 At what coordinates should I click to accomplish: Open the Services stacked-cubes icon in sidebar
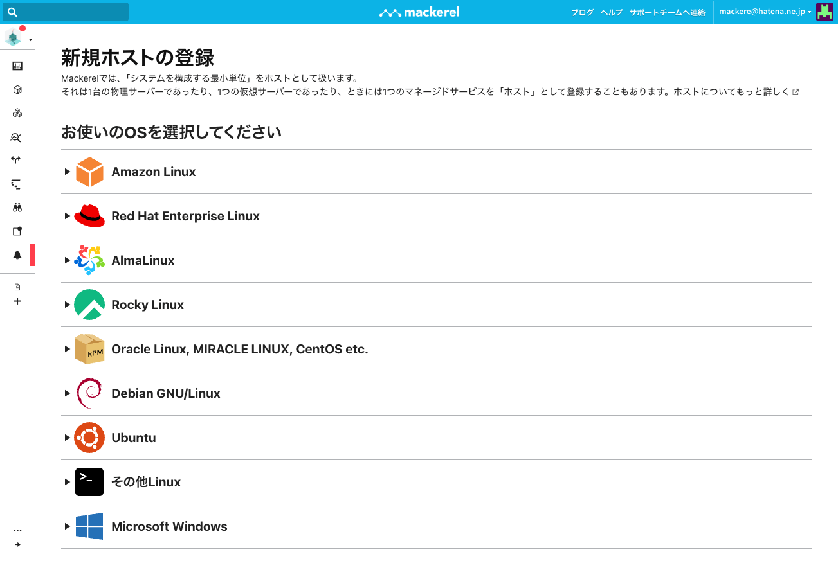(17, 113)
